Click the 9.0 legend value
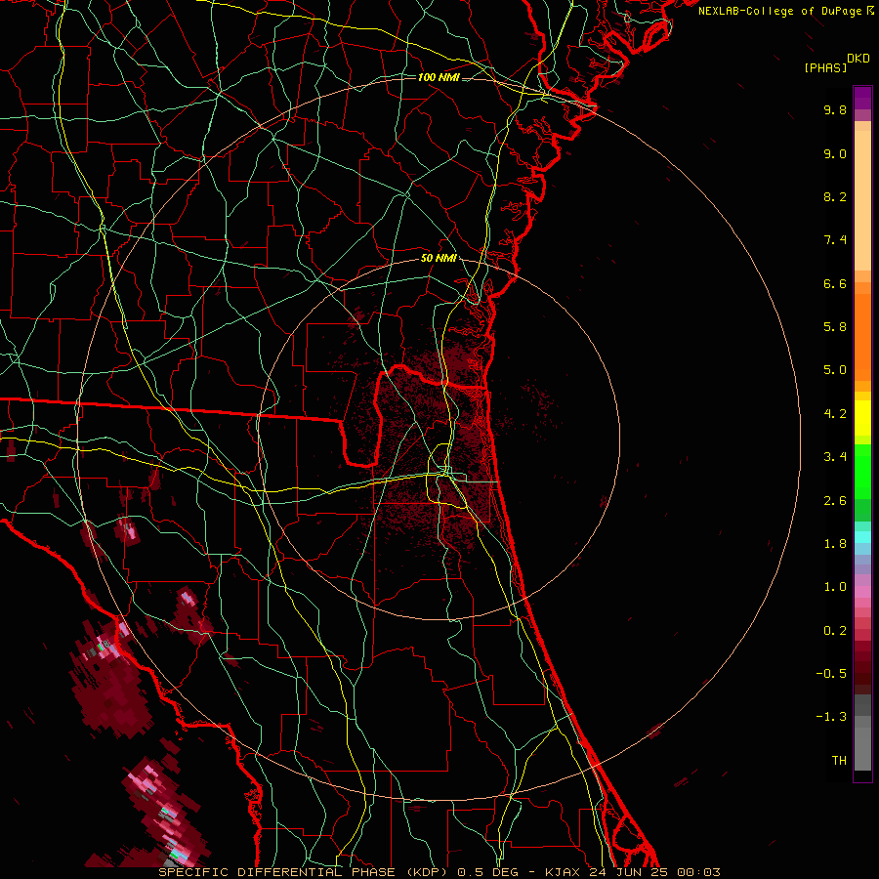The image size is (879, 879). click(835, 153)
